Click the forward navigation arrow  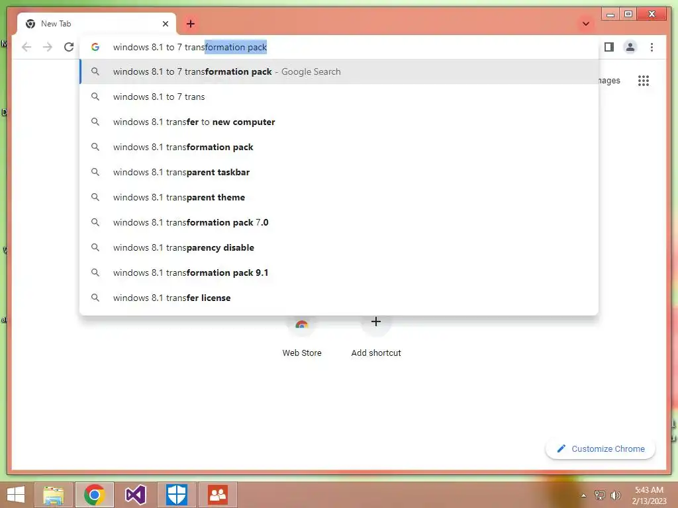tap(48, 47)
